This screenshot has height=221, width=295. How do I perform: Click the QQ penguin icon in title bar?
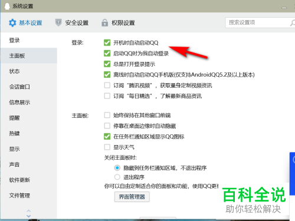point(7,6)
